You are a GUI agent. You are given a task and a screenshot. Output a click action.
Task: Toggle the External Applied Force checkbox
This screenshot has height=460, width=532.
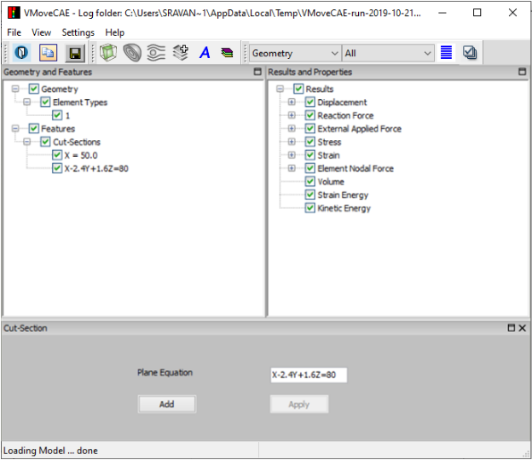click(x=309, y=128)
